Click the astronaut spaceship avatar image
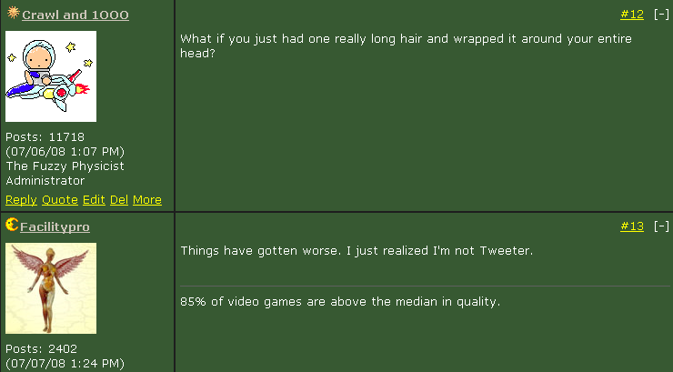The width and height of the screenshot is (673, 372). pyautogui.click(x=51, y=76)
